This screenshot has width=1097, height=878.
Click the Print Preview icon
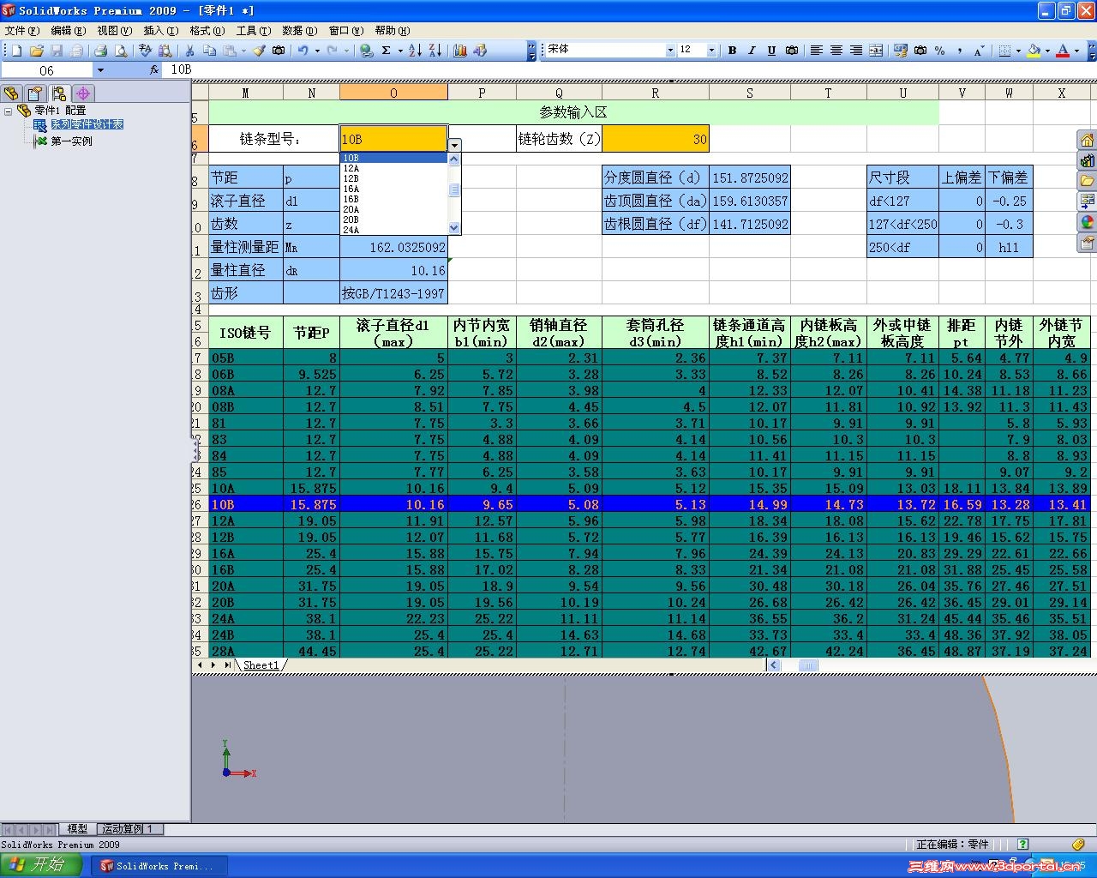coord(121,51)
